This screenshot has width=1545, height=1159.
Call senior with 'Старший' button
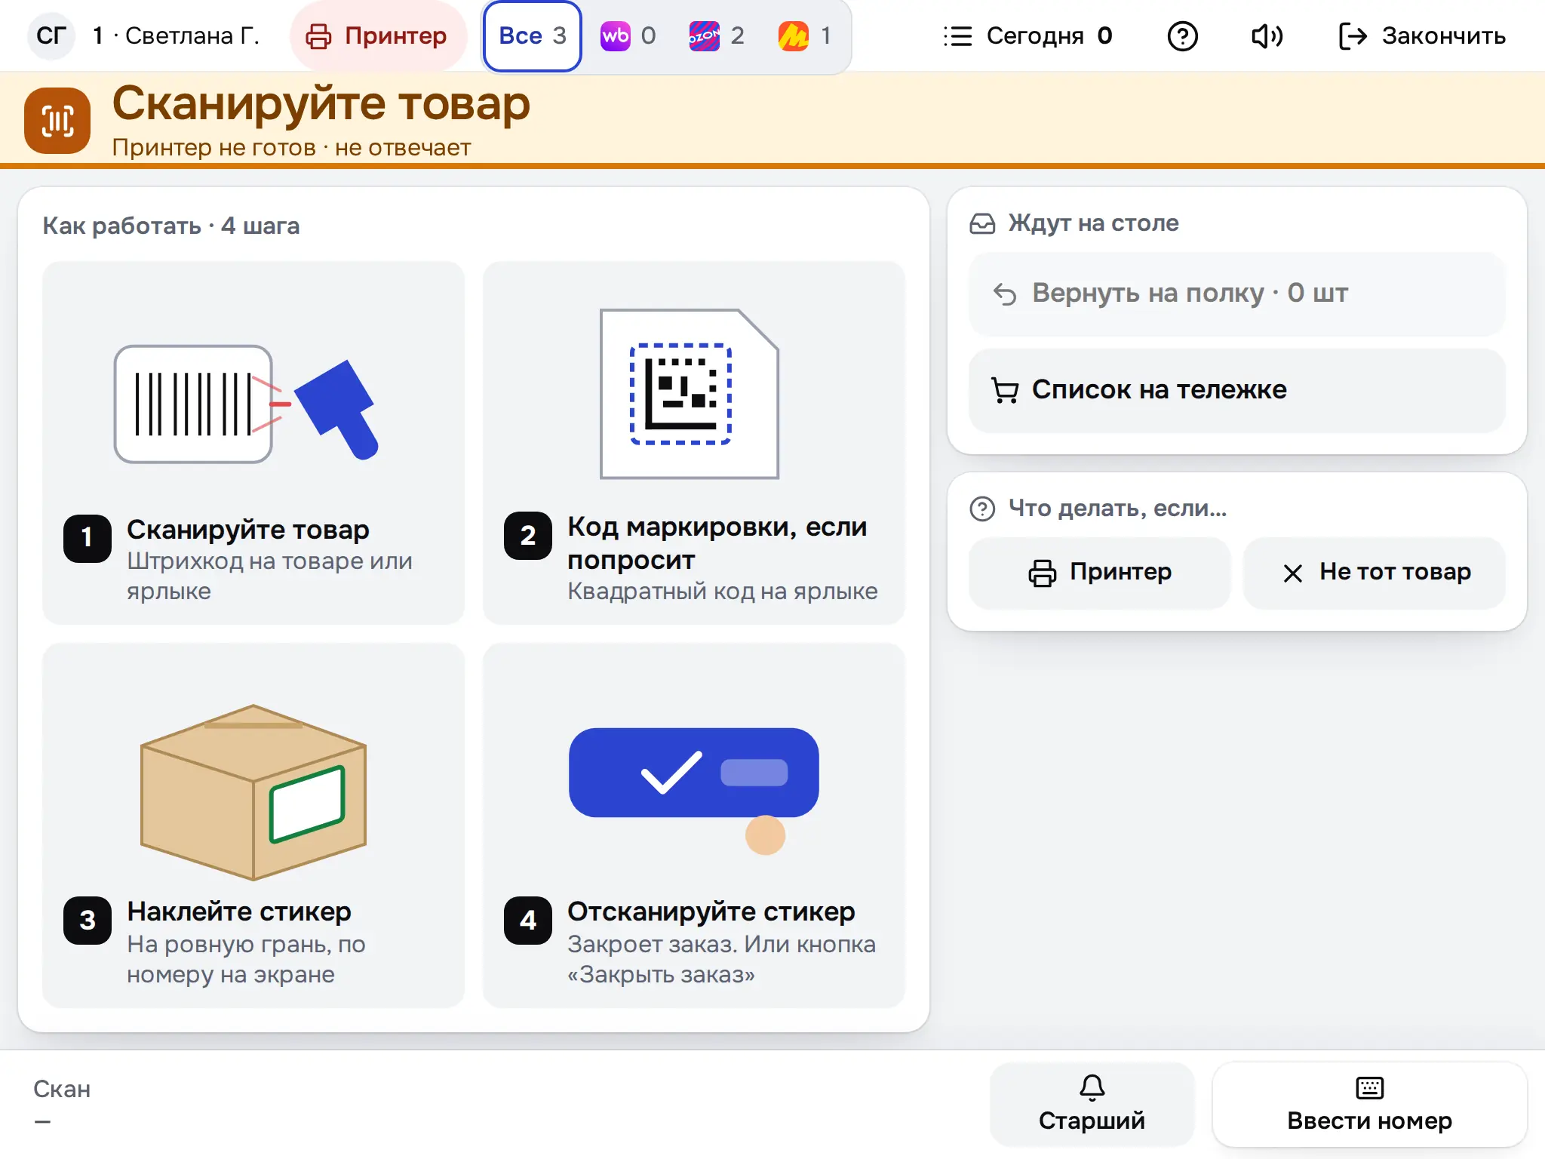coord(1092,1104)
